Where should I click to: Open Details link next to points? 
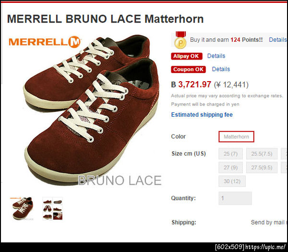pos(278,40)
